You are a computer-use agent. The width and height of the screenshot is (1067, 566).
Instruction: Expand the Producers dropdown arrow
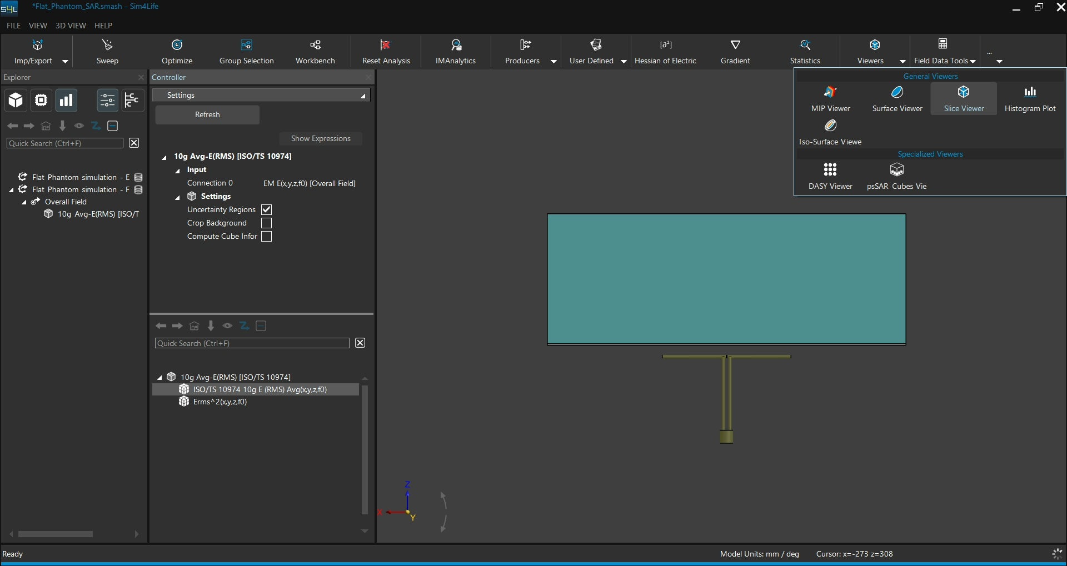[554, 61]
